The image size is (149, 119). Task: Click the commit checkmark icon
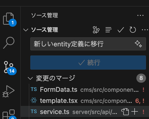coord(121,30)
